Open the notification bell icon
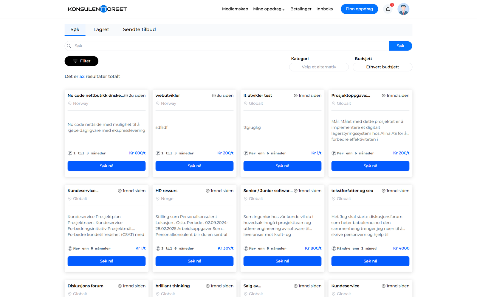 pos(388,9)
